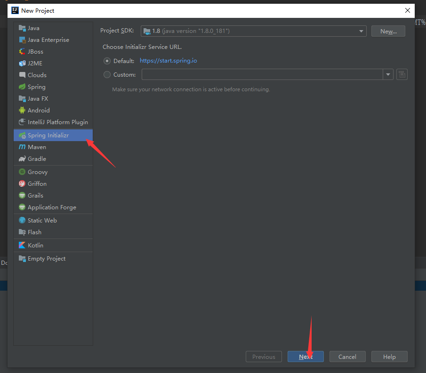426x373 pixels.
Task: Click the Next button
Action: [305, 357]
